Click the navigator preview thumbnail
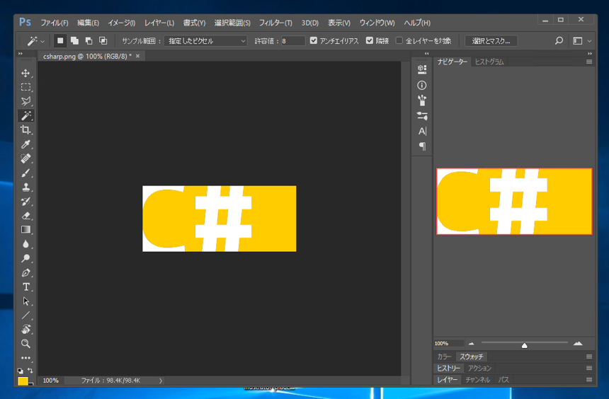Image resolution: width=609 pixels, height=399 pixels. coord(514,202)
